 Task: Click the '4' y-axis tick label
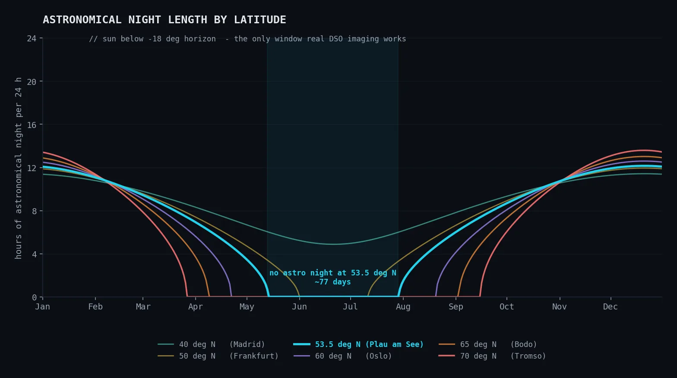point(34,254)
